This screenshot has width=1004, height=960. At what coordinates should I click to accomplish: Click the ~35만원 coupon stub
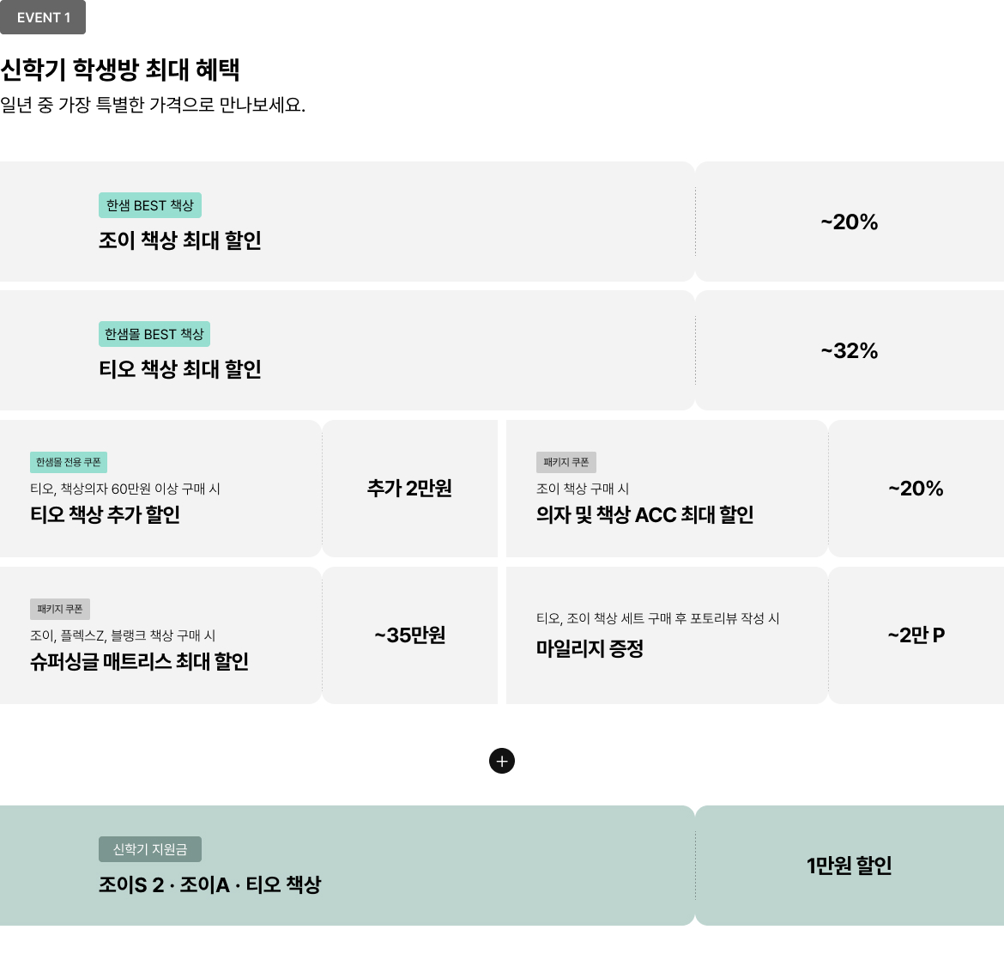409,635
